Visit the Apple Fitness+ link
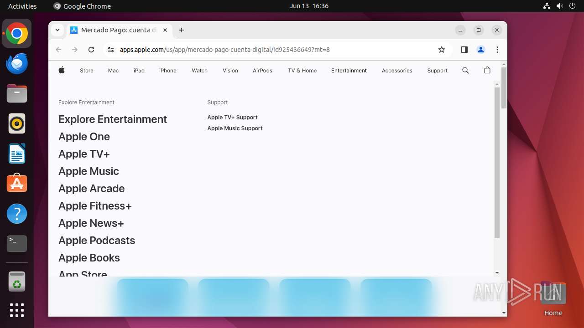Image resolution: width=584 pixels, height=328 pixels. click(95, 206)
